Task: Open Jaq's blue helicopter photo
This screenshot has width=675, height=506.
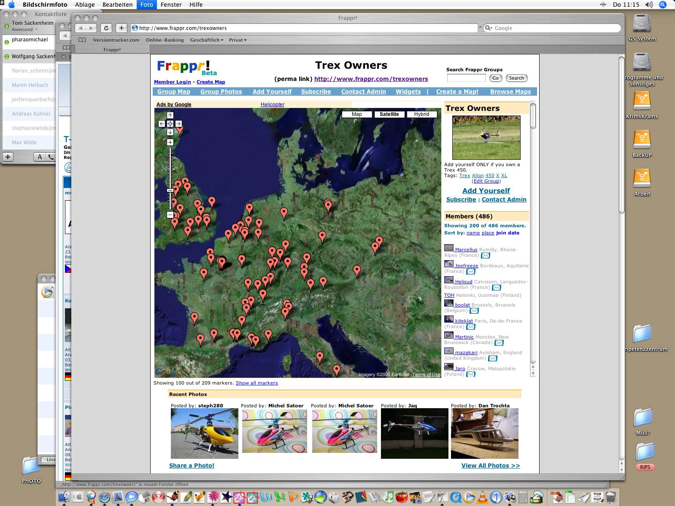Action: click(x=415, y=433)
